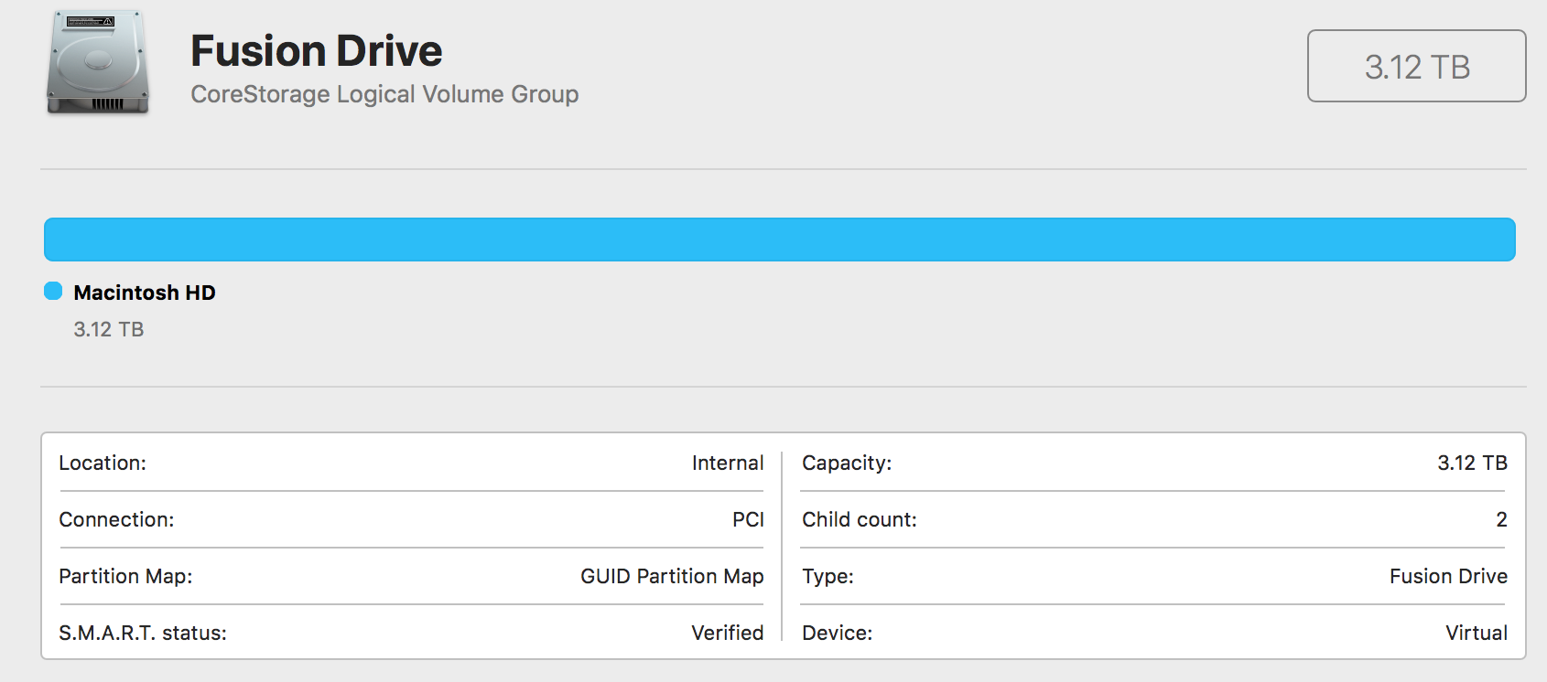The width and height of the screenshot is (1547, 682).
Task: Click the 3.12 TB size under Macintosh HD
Action: pos(109,329)
